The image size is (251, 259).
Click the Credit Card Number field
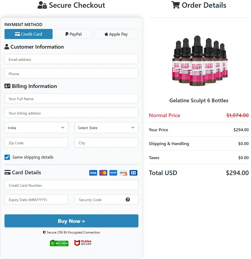pos(71,185)
